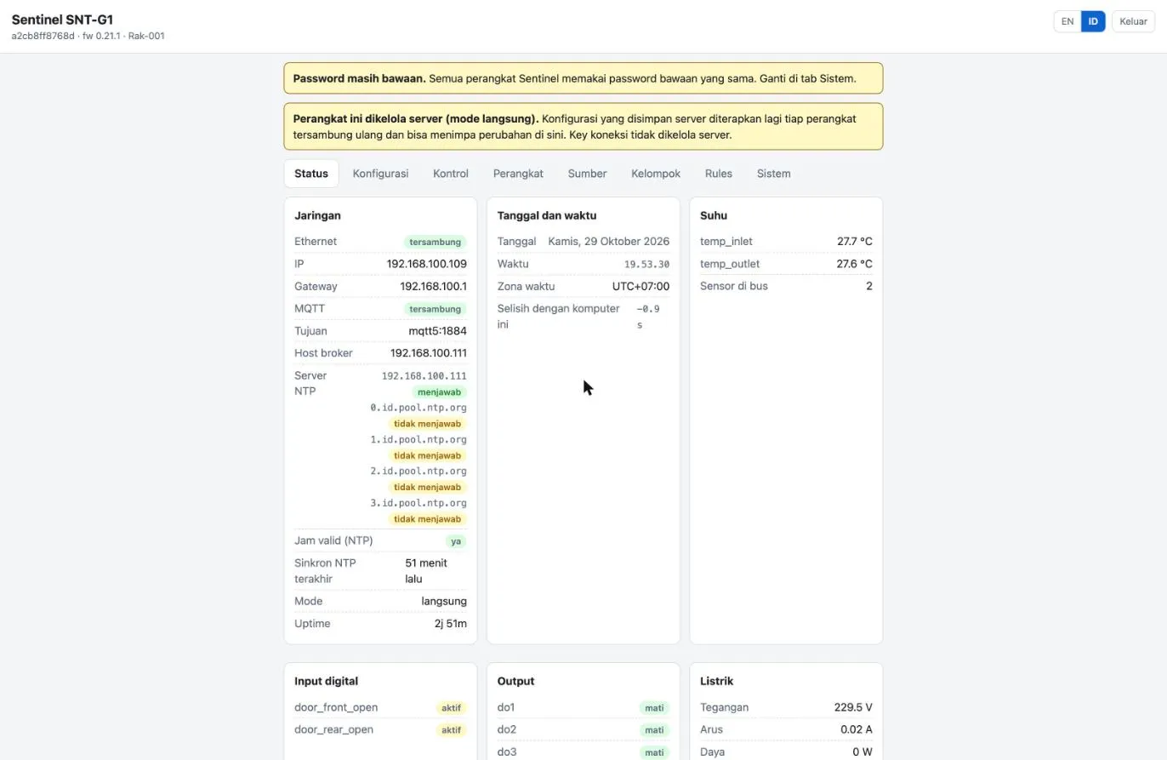The image size is (1167, 760).
Task: Go to the Perangkat tab
Action: tap(518, 174)
